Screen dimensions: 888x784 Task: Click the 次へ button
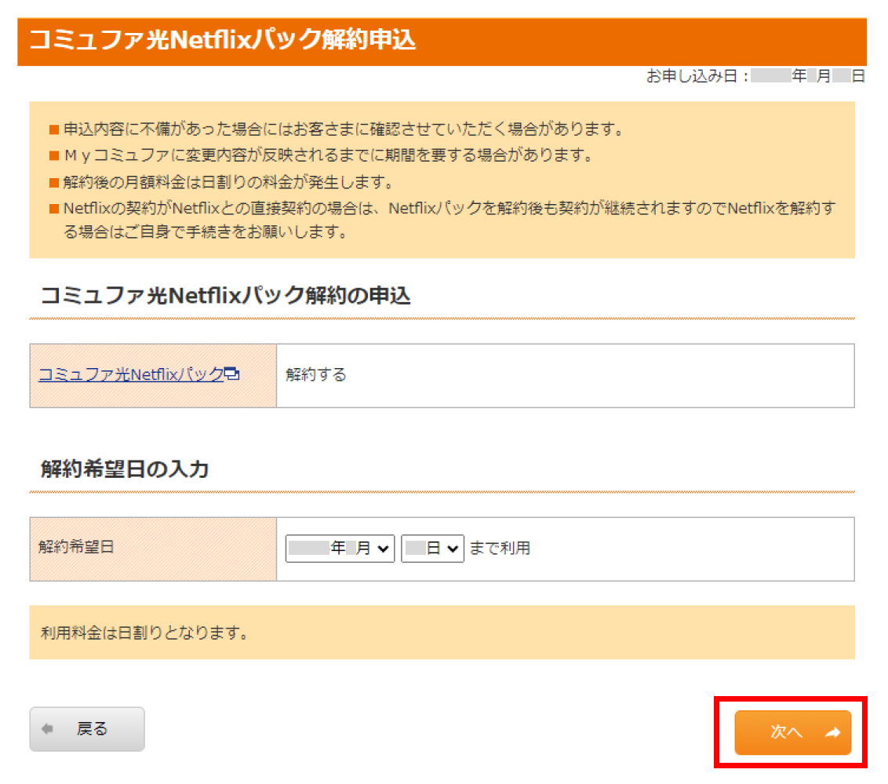click(792, 732)
